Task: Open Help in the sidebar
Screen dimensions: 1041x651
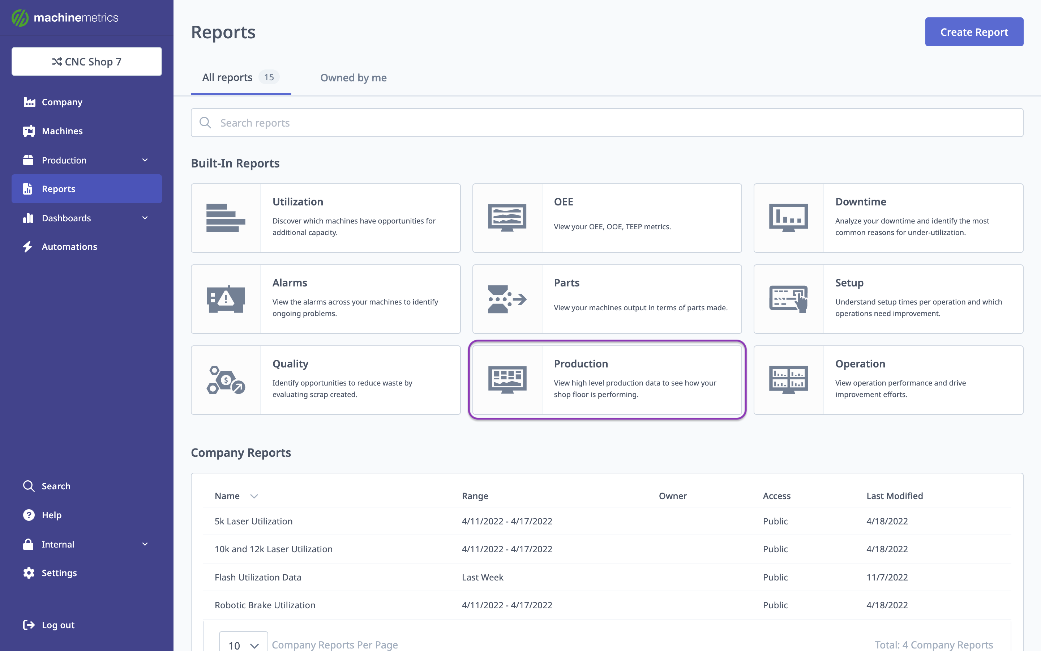Action: pyautogui.click(x=87, y=515)
